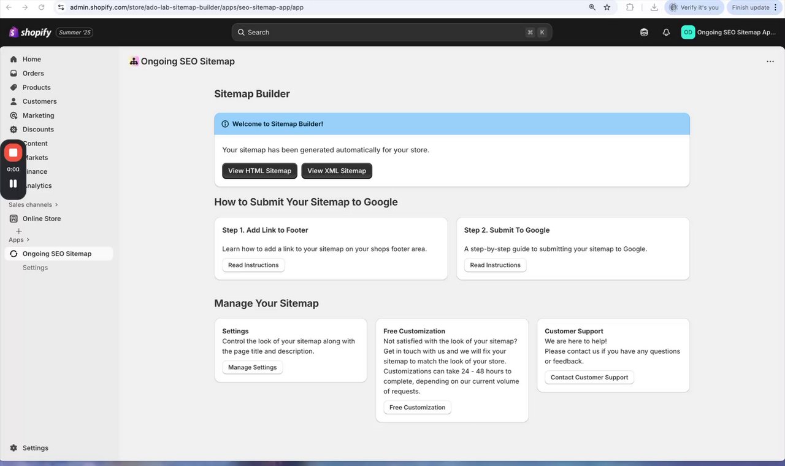Screen dimensions: 785x466
Task: Read Instructions for Submit To Google
Action: [x=495, y=265]
